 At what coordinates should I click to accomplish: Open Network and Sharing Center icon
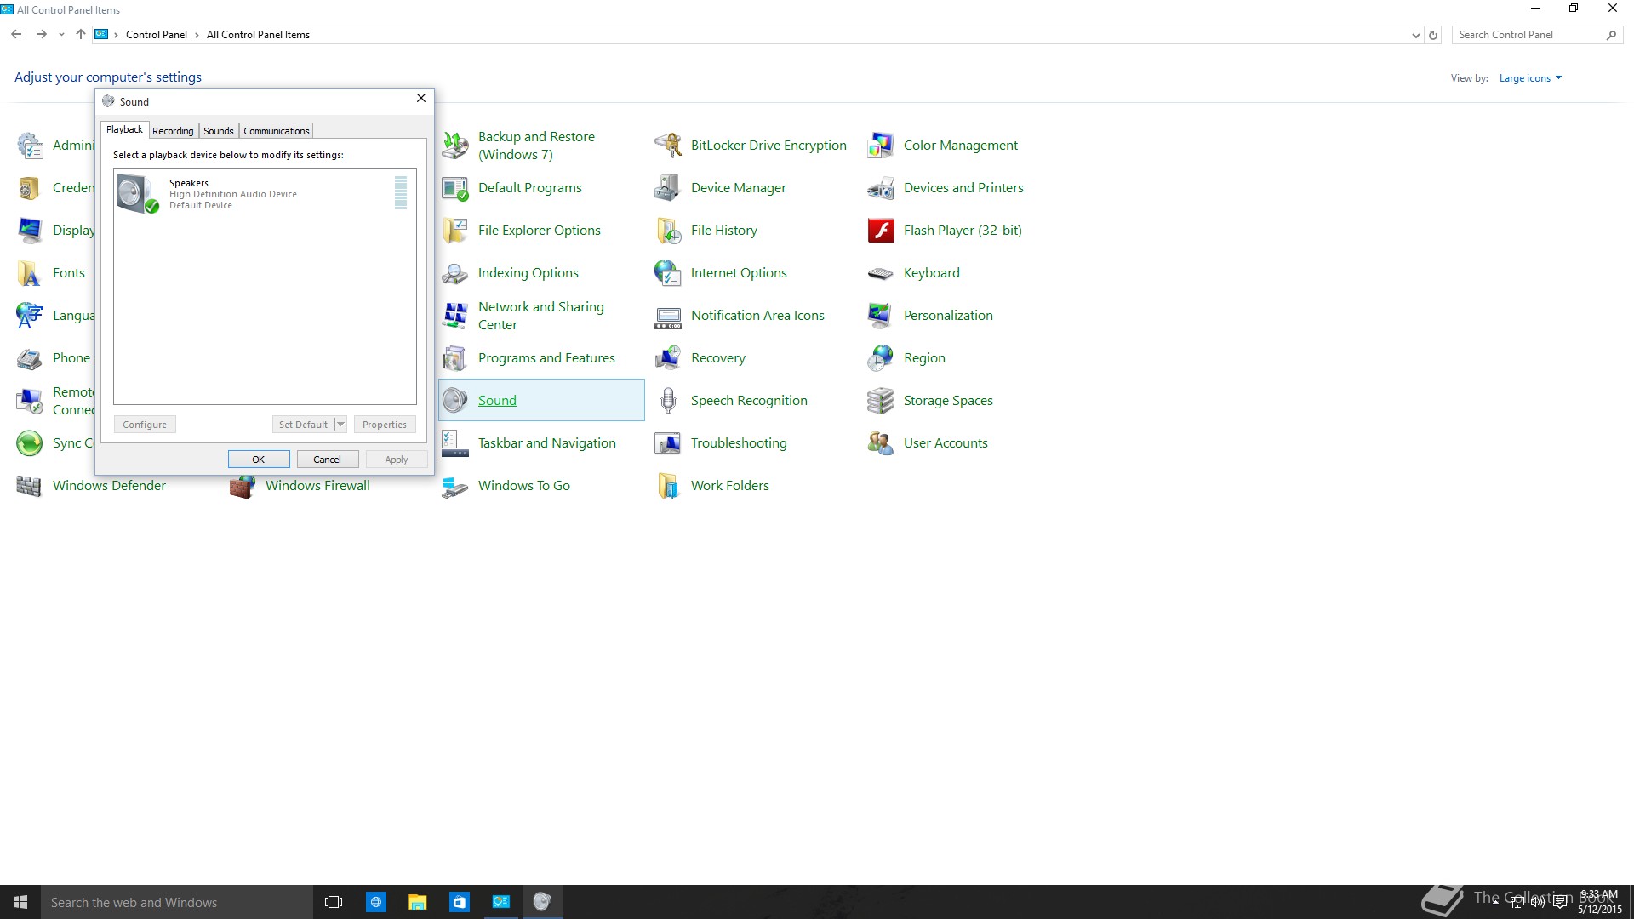(455, 316)
